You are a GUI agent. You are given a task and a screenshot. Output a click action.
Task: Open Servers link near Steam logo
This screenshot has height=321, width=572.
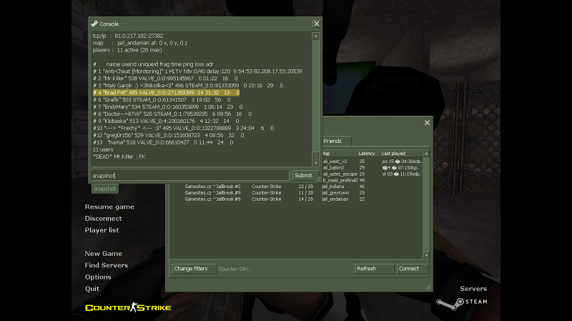(x=473, y=289)
